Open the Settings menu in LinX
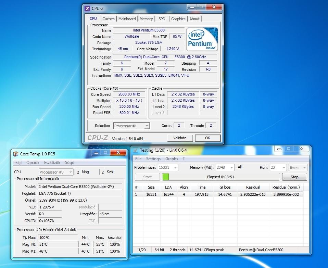This screenshot has width=328, height=268. (x=153, y=159)
